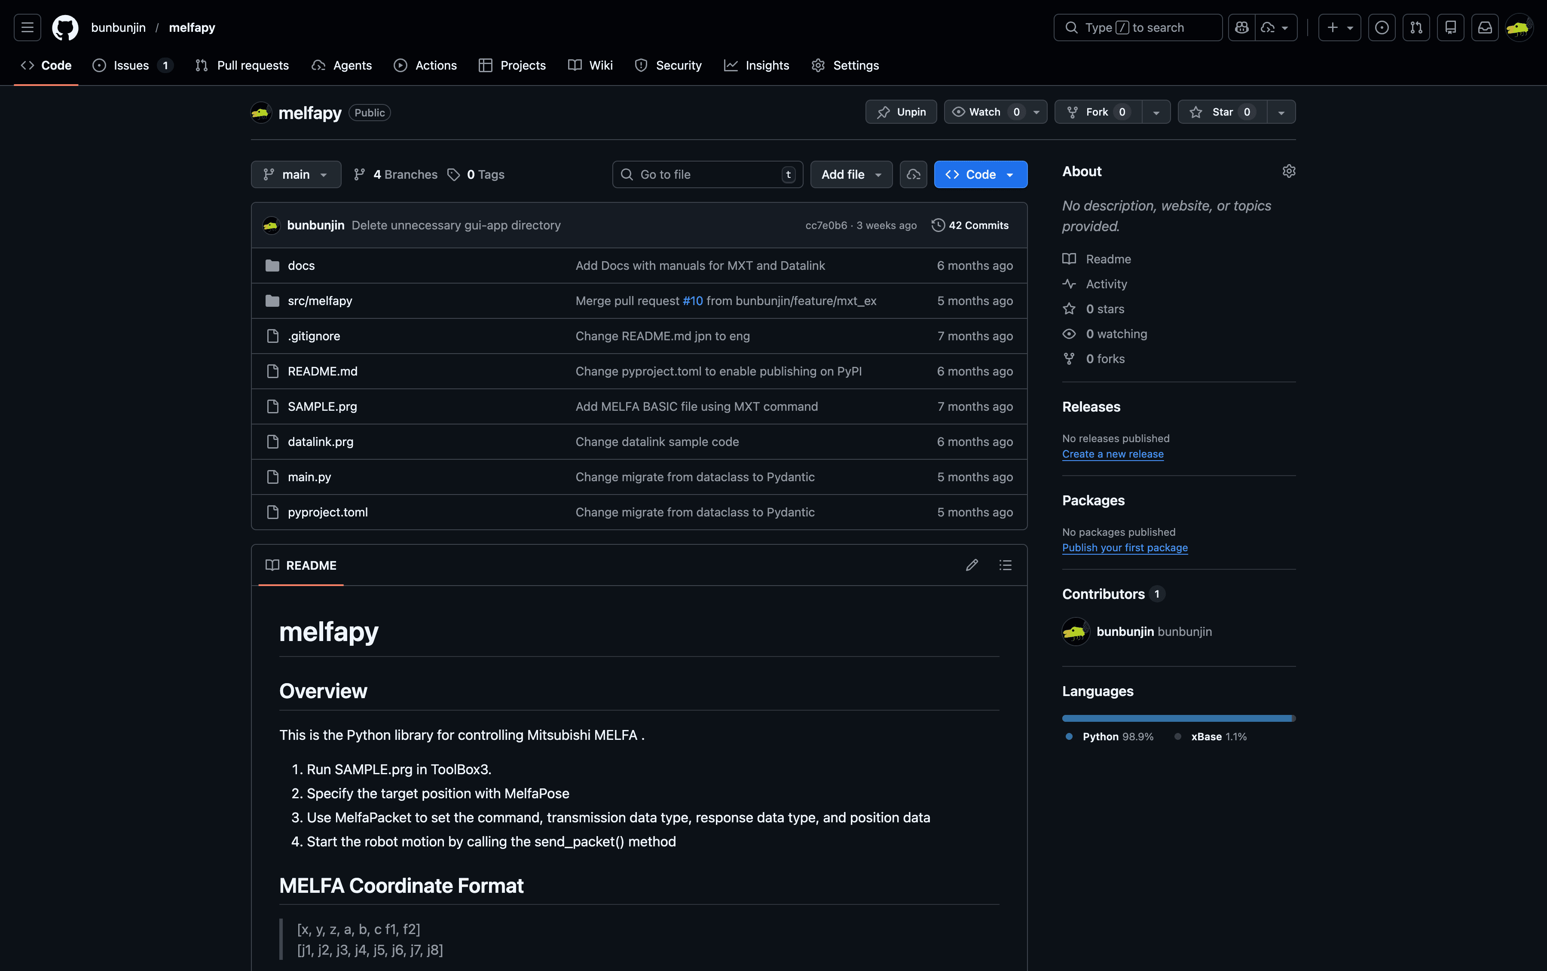Open the agent tasks cloud icon button
This screenshot has height=971, width=1547.
pos(913,175)
